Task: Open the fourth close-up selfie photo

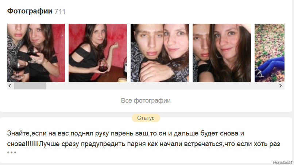Action: click(x=222, y=52)
